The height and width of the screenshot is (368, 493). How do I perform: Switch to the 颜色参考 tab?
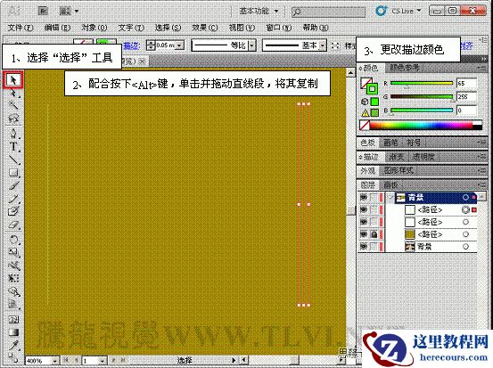click(405, 68)
